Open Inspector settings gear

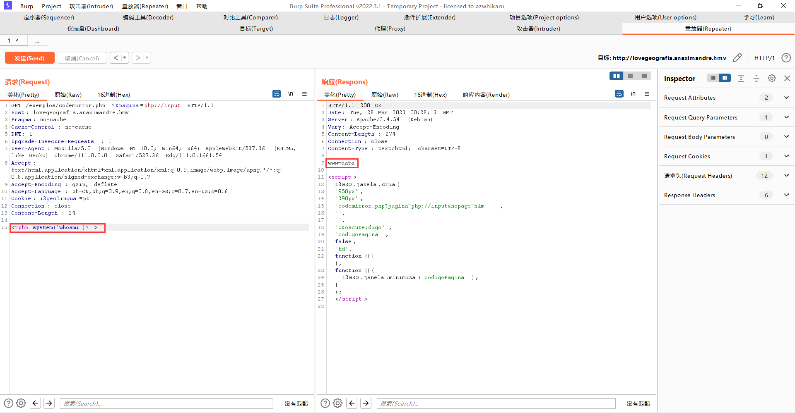pos(772,78)
